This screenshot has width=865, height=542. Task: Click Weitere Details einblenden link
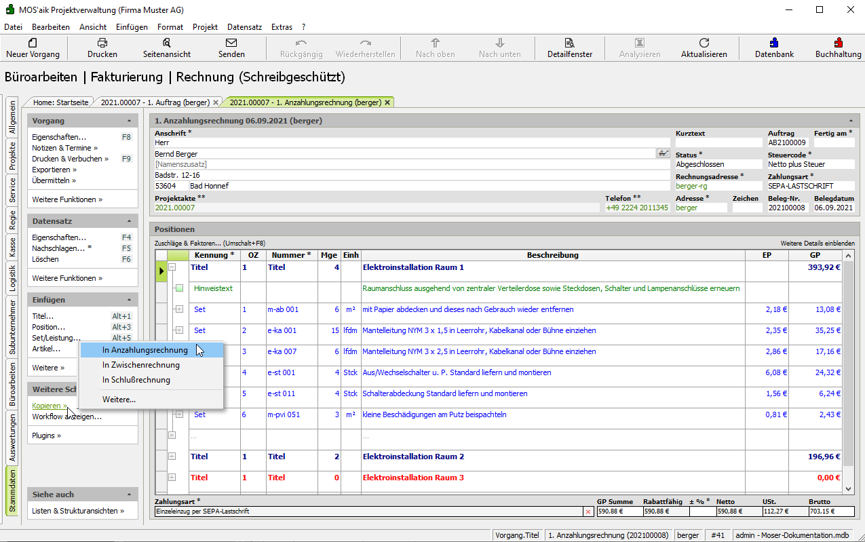[x=817, y=243]
